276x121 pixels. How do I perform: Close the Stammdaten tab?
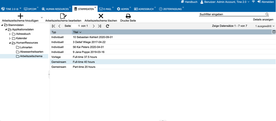[95, 7]
